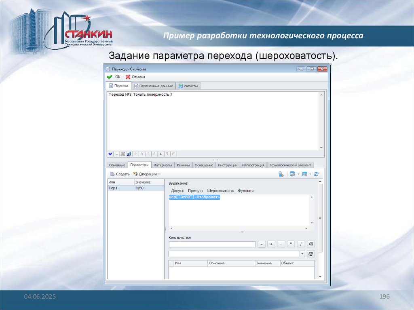The height and width of the screenshot is (310, 414).
Task: Click the user stamp icon in the parameters toolbar
Action: point(281,174)
